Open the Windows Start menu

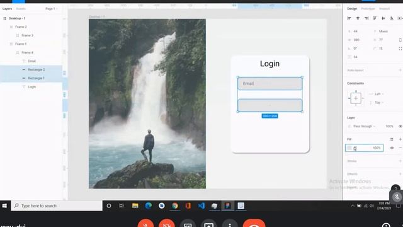[x=4, y=206]
